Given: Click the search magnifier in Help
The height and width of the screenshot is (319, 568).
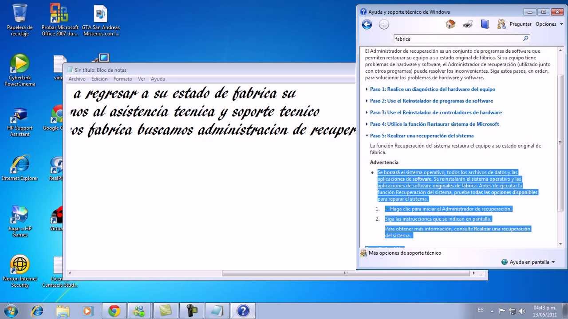Looking at the screenshot, I should tap(526, 39).
